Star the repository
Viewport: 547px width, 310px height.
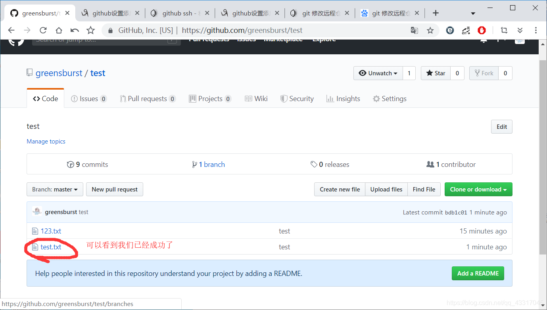coord(436,73)
